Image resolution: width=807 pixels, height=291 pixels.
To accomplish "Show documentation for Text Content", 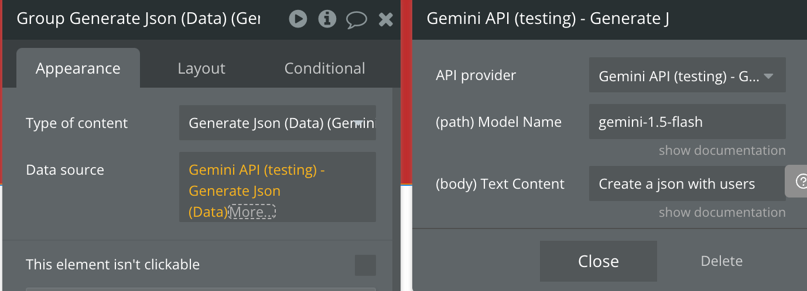I will pyautogui.click(x=721, y=212).
